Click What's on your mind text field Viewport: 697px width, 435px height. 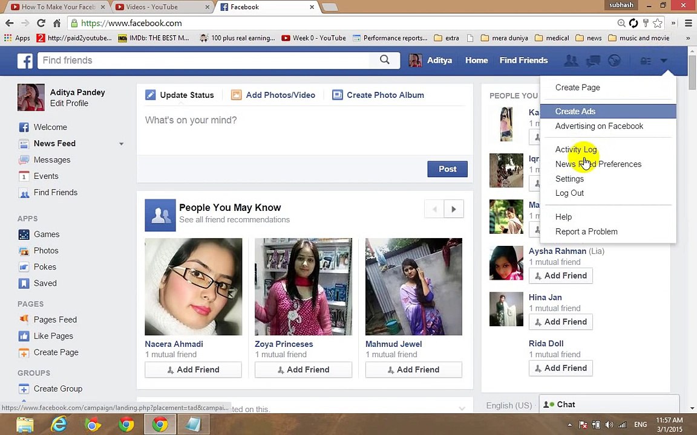click(x=304, y=131)
